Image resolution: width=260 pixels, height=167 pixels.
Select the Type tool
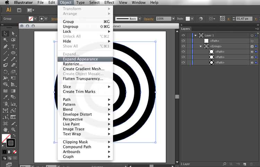[13, 46]
